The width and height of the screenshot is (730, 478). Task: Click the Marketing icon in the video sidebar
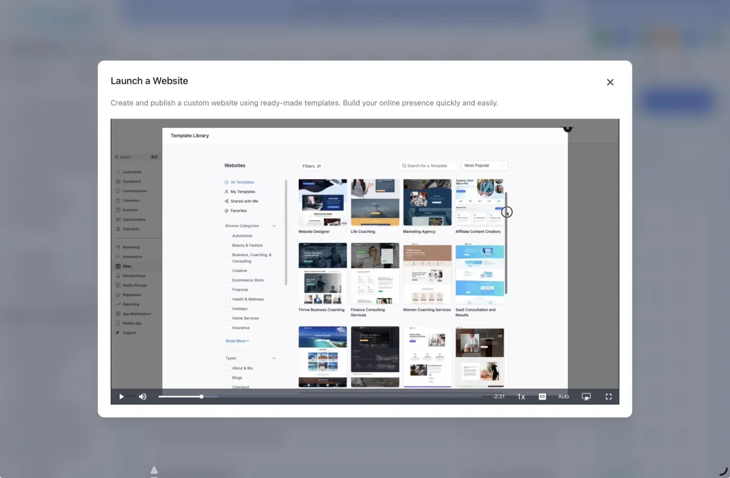coord(117,248)
